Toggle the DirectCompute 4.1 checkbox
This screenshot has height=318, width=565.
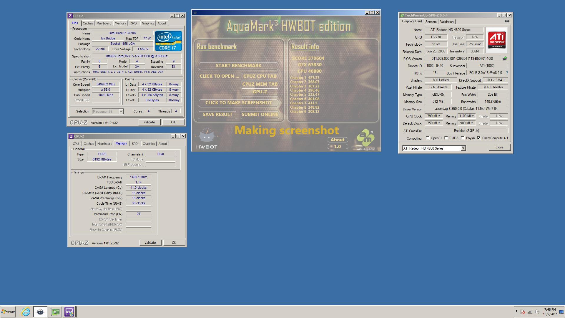click(x=479, y=138)
